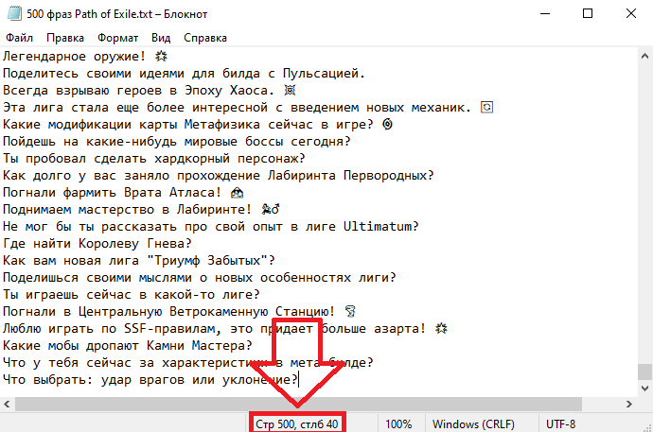Screen dimensions: 653x432
Task: Maximize the Notepad window
Action: (x=588, y=14)
